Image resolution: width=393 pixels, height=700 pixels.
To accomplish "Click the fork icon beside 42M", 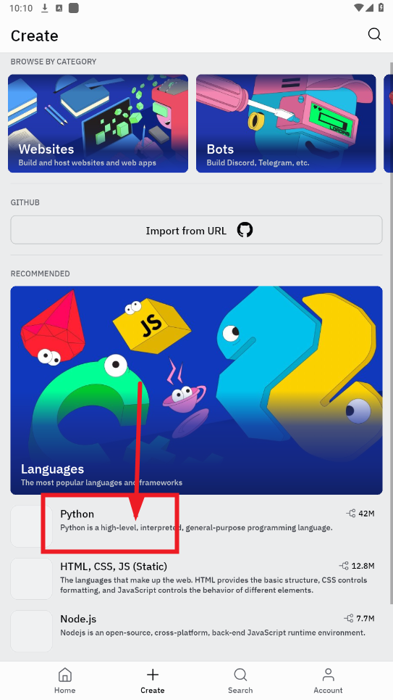I will pyautogui.click(x=351, y=514).
